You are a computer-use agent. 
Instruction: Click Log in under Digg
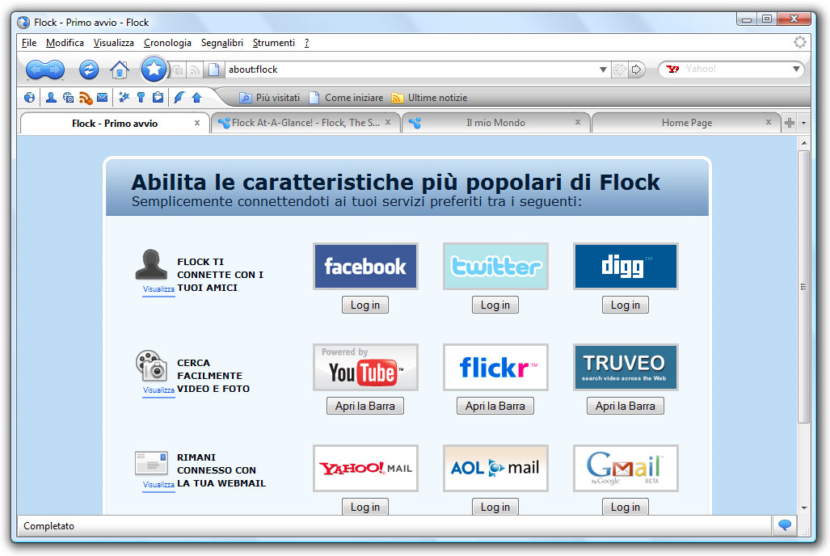pos(626,305)
